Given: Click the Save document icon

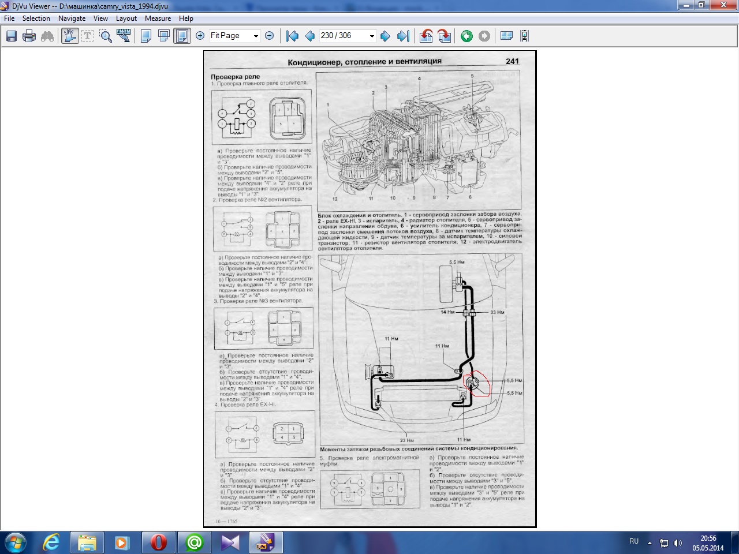Looking at the screenshot, I should point(12,36).
